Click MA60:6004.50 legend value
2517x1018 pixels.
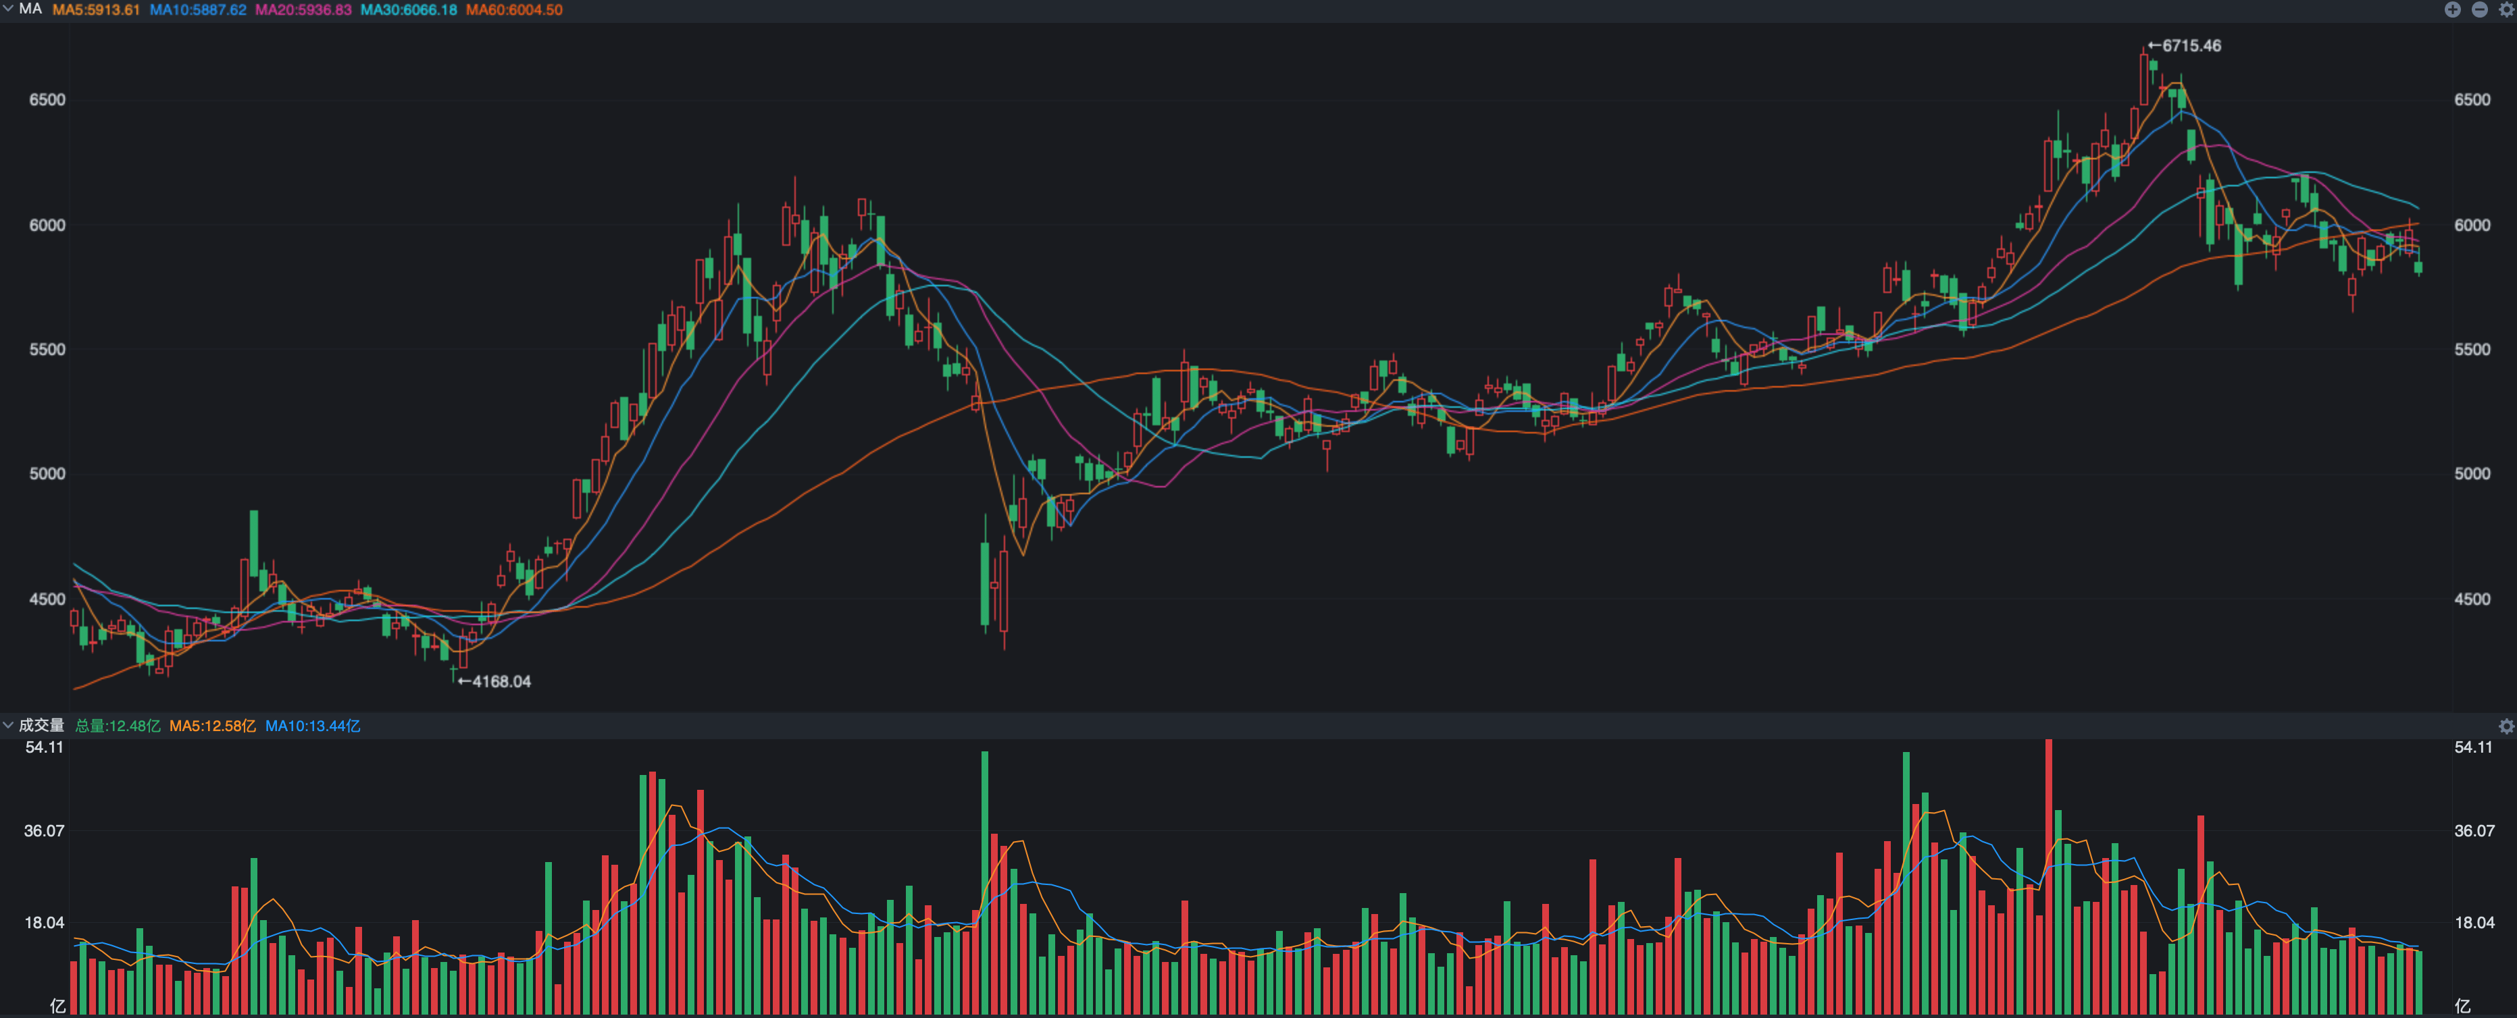[x=514, y=9]
